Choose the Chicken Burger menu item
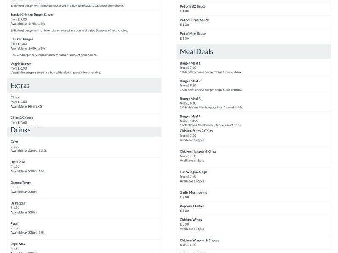 [x=22, y=39]
